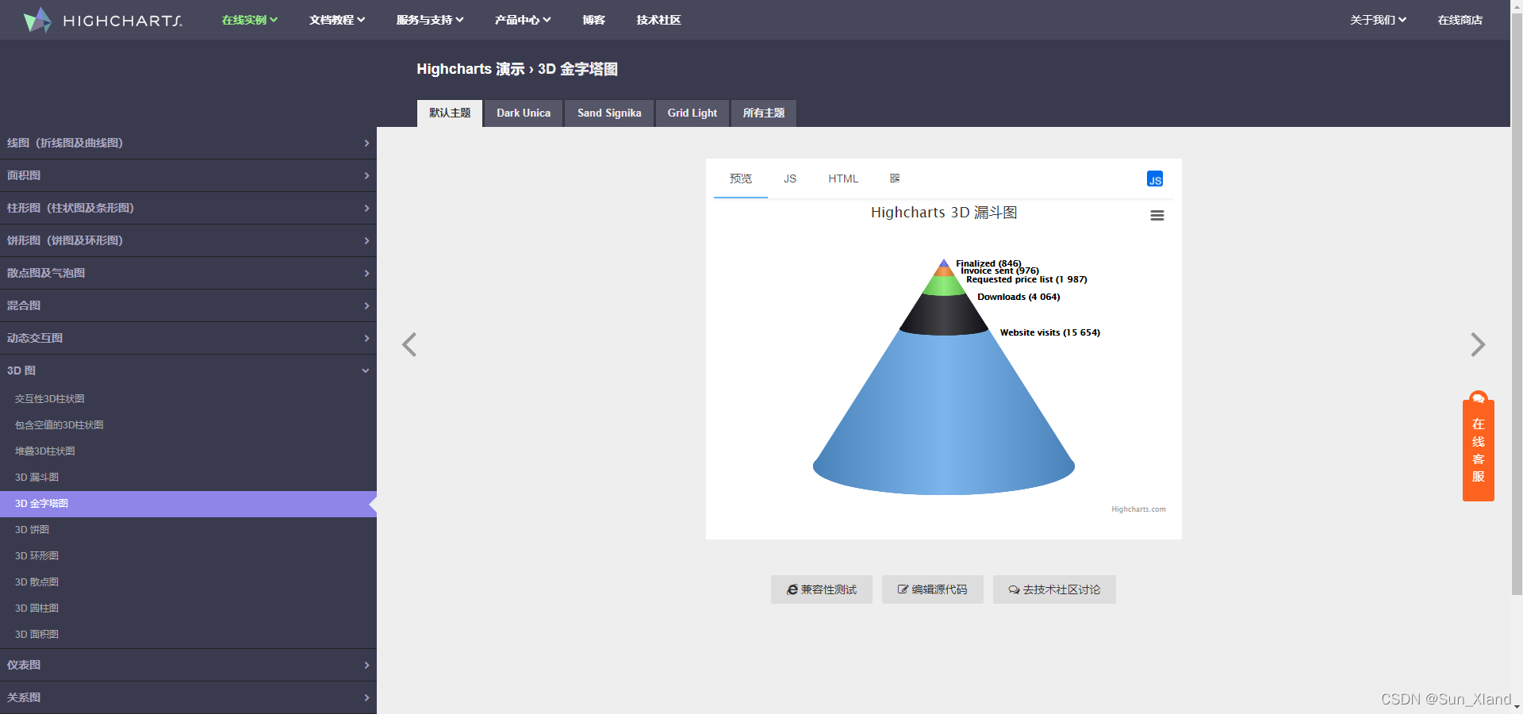Screen dimensions: 1523x714
Task: Click the Finalized (846) label
Action: pyautogui.click(x=988, y=263)
